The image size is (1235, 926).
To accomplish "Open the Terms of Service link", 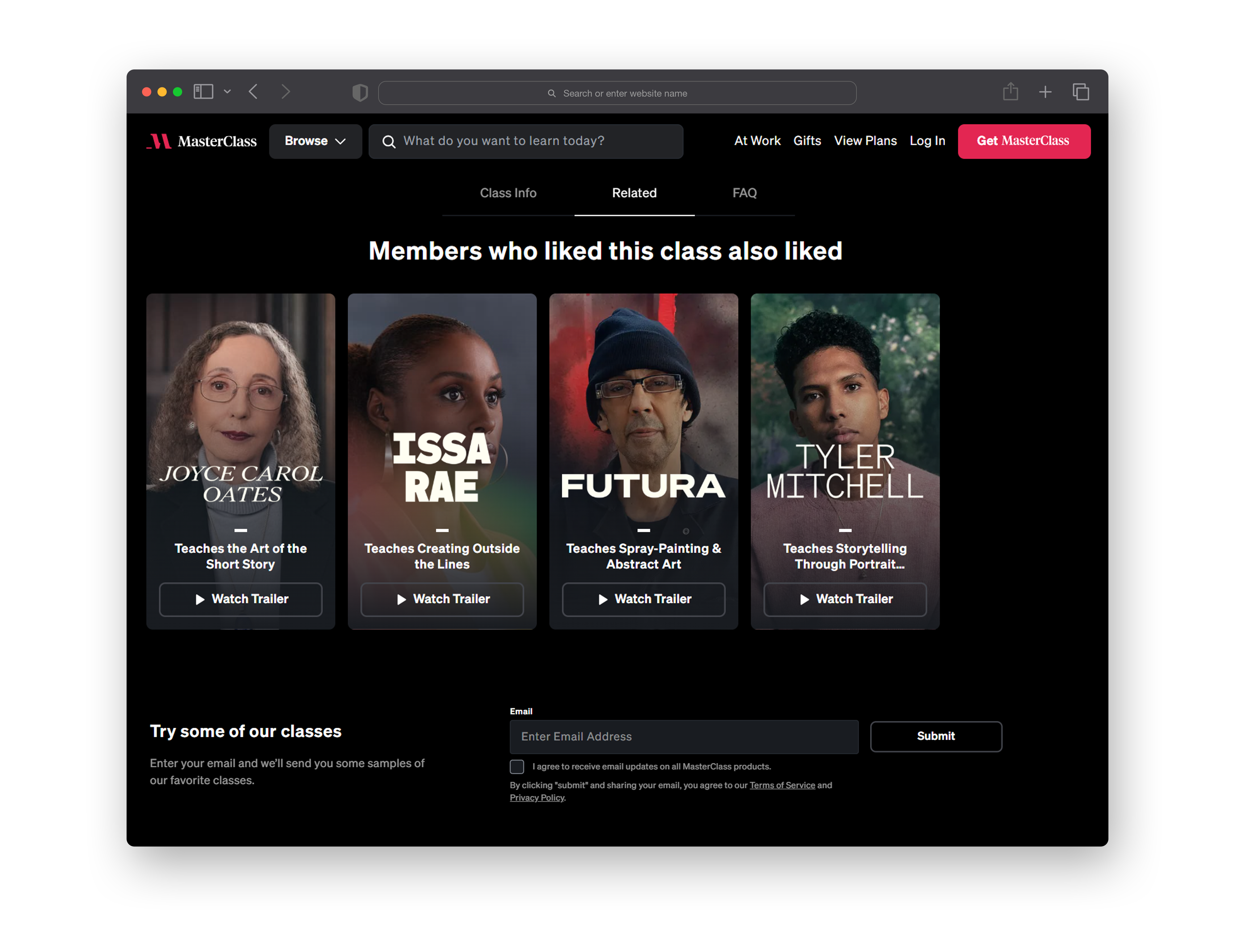I will tap(782, 785).
